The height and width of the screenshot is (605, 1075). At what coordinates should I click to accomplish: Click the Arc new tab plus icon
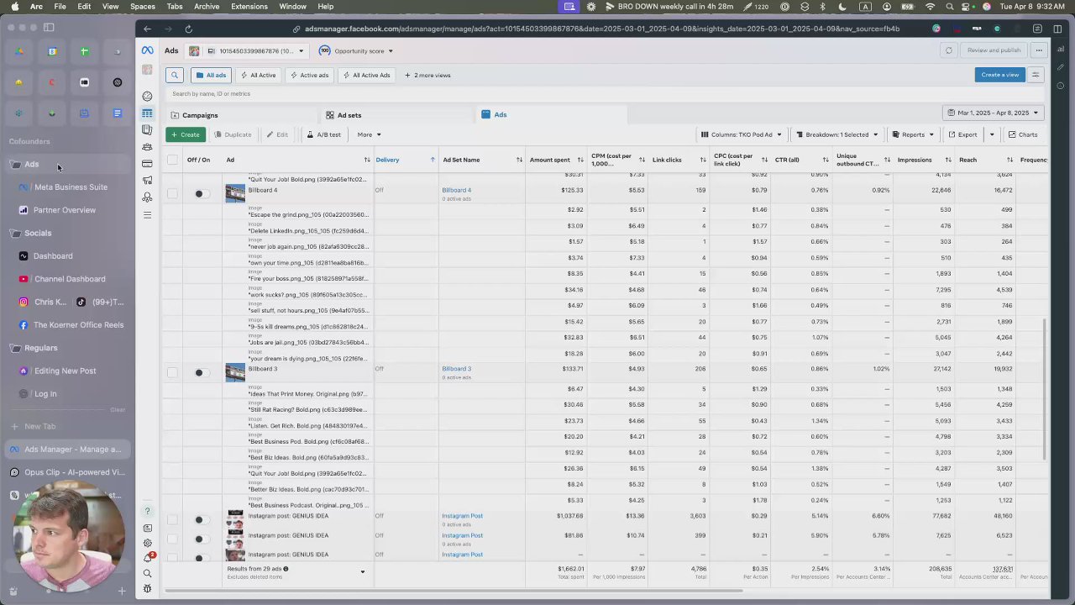[x=122, y=592]
